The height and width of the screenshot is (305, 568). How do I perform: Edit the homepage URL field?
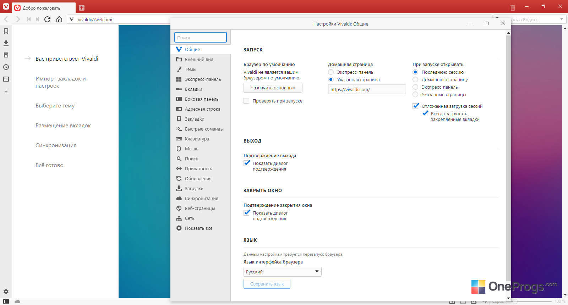coord(367,89)
